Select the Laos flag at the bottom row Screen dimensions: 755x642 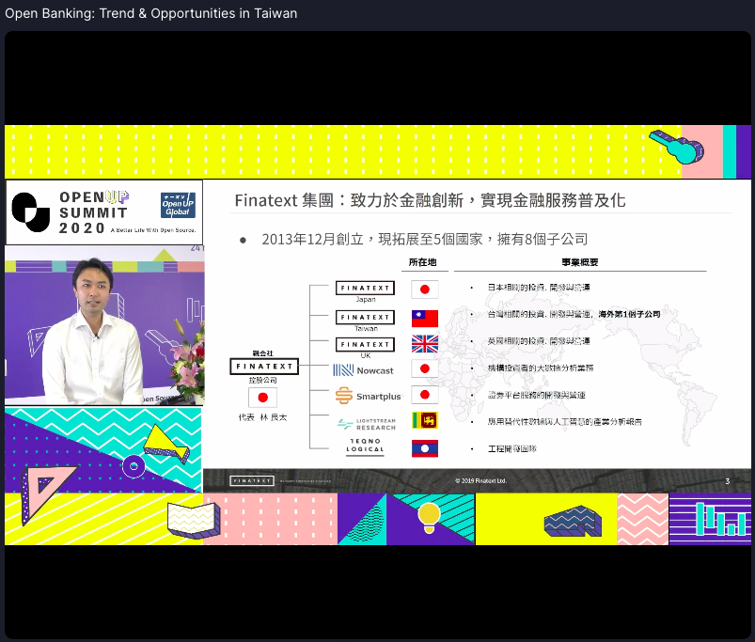pos(423,447)
